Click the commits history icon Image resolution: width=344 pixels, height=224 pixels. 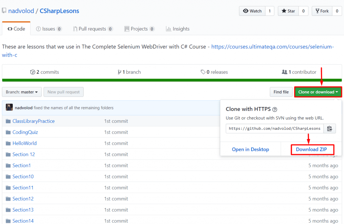(33, 72)
